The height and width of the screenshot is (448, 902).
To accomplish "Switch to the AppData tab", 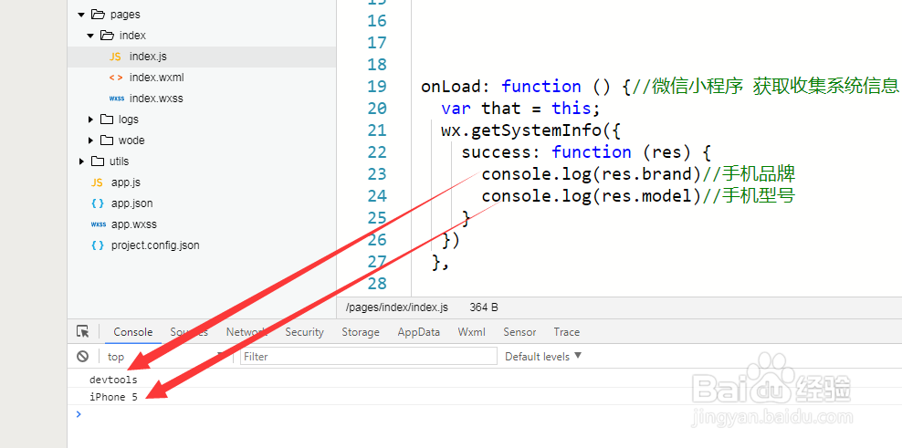I will pos(419,332).
